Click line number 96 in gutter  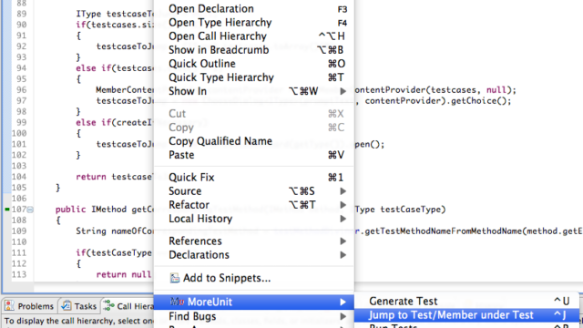point(21,90)
